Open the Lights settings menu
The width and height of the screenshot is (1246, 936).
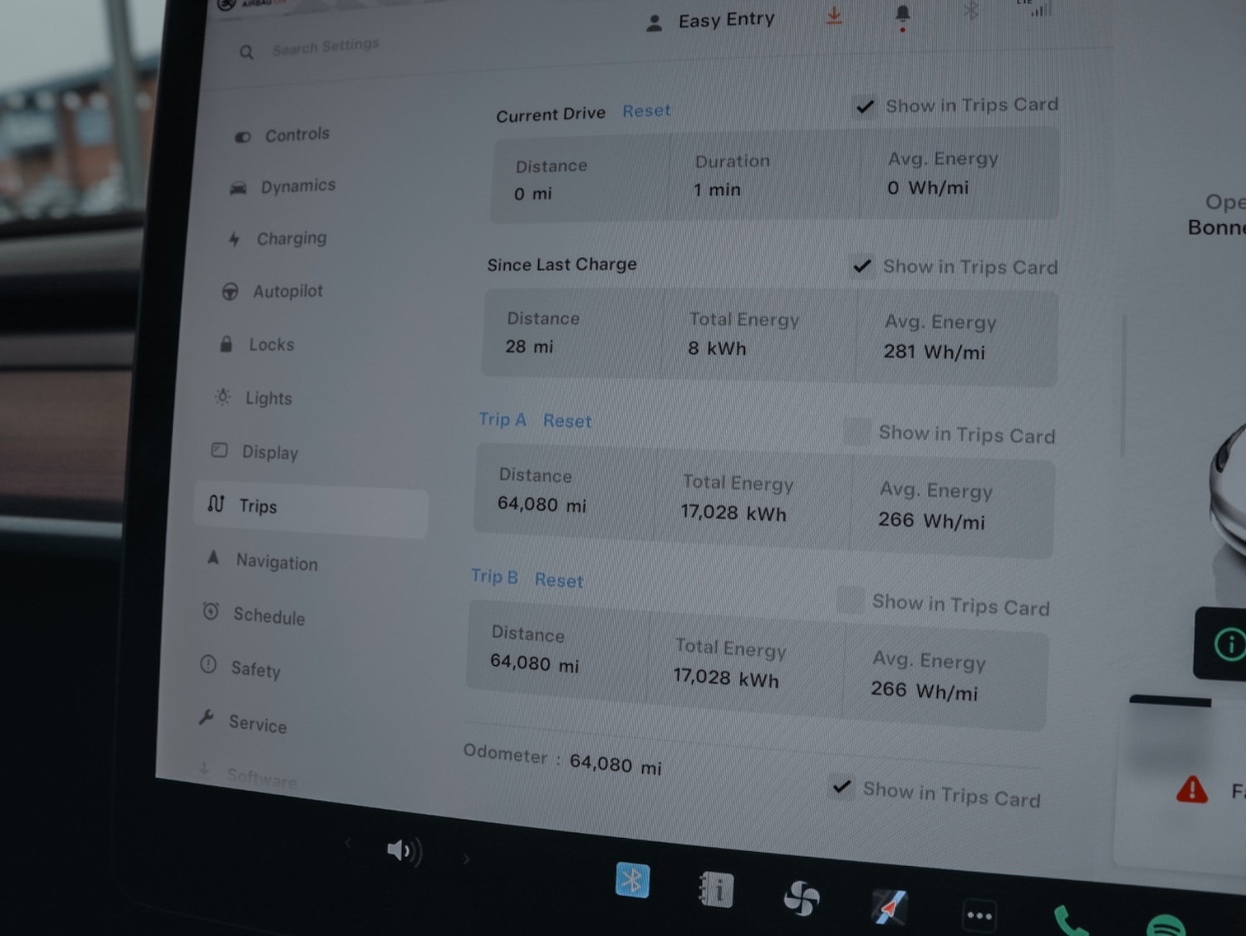coord(254,397)
